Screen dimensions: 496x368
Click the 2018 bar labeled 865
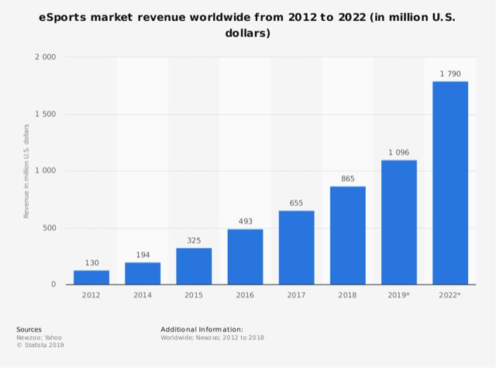point(348,236)
